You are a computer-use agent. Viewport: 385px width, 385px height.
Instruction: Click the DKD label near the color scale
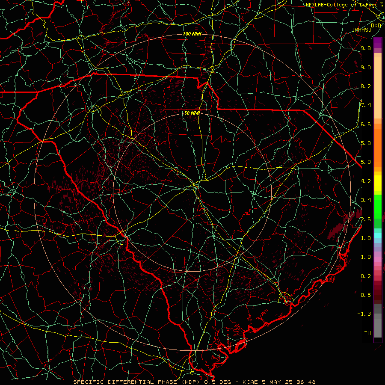coord(376,26)
